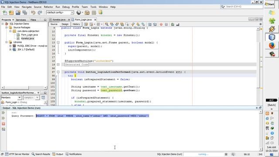Click the Last Edit icon in editor toolbar
This screenshot has height=157, width=279.
(x=86, y=24)
